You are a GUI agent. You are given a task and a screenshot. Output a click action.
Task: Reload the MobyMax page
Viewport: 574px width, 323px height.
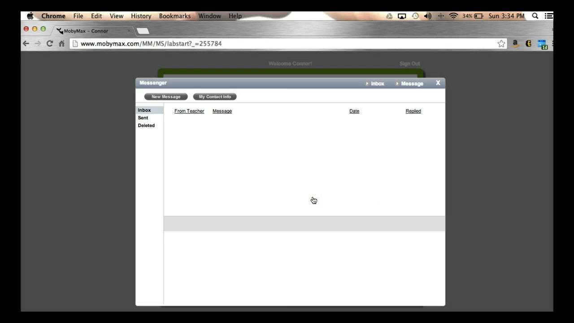tap(50, 44)
